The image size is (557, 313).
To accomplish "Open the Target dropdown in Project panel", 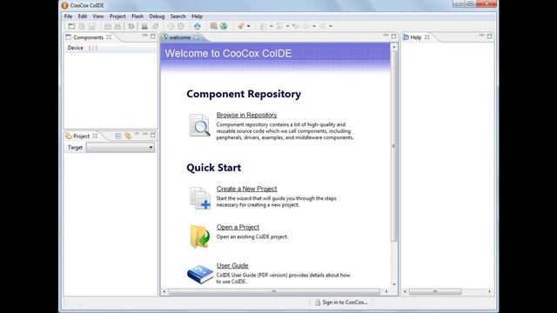I will coord(120,147).
